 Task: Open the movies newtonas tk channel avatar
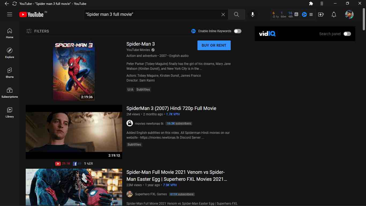(130, 123)
